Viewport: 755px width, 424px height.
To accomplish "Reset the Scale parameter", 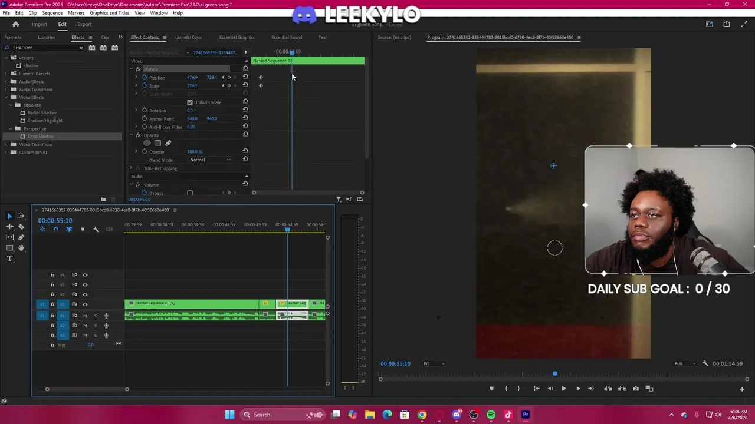I will pos(245,85).
